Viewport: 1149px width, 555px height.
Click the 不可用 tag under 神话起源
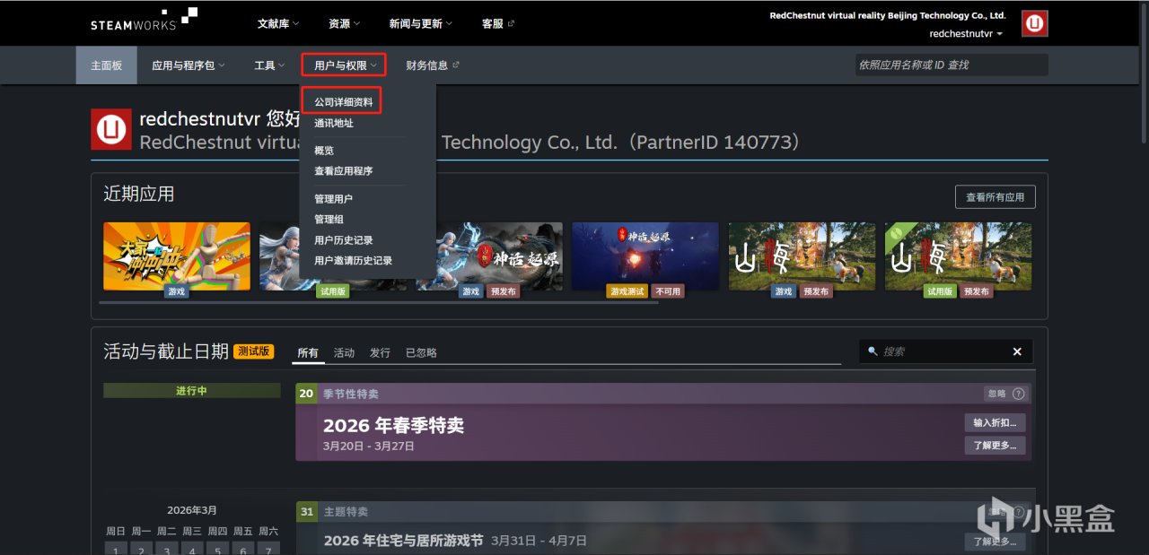(667, 291)
